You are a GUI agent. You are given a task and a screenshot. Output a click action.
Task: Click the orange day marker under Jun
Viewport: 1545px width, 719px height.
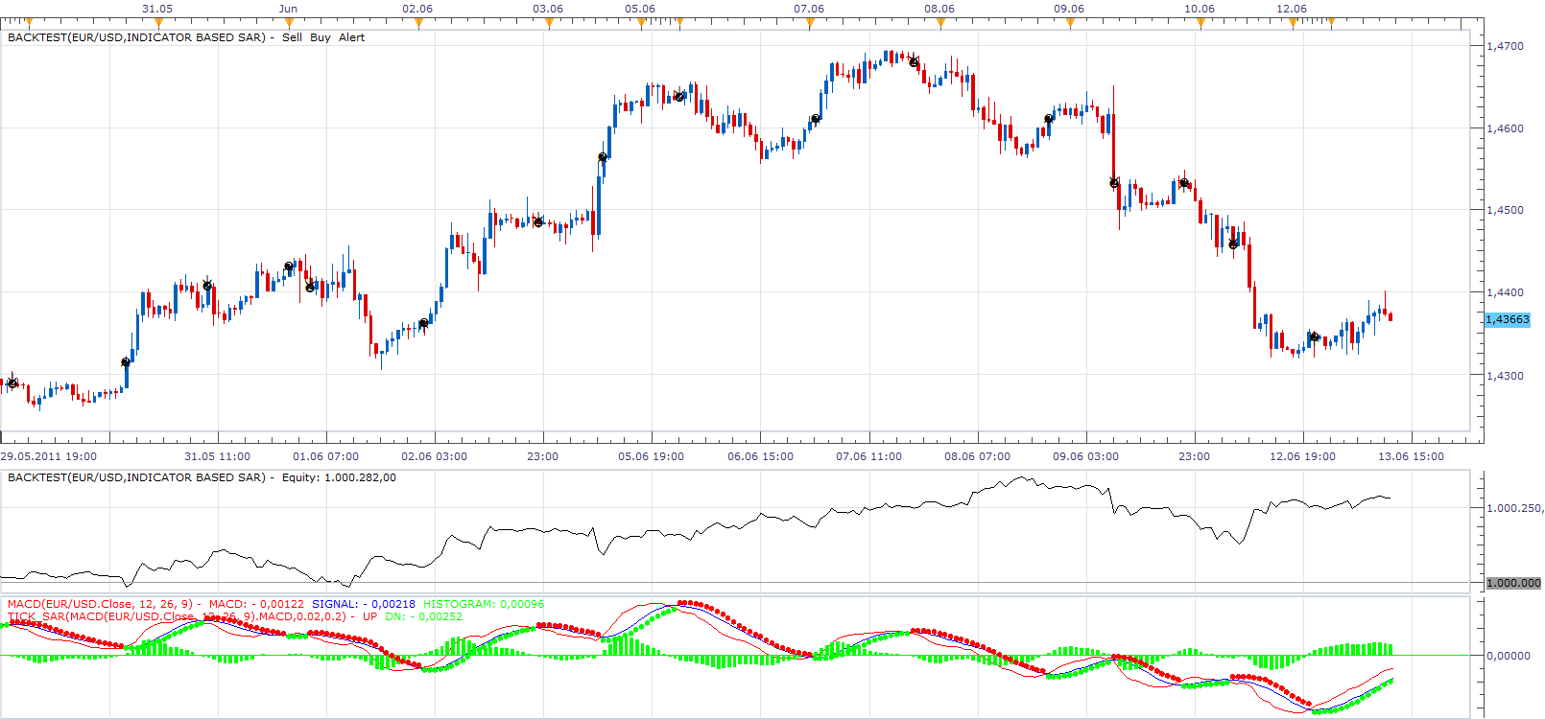(x=289, y=23)
